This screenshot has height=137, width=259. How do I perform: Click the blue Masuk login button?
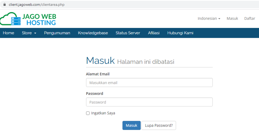click(132, 126)
